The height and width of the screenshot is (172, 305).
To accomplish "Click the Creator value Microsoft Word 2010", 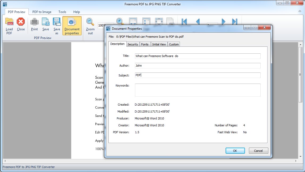I will click(149, 125).
